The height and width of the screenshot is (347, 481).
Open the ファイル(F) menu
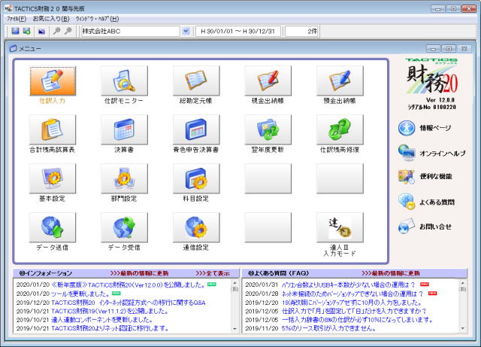coord(17,19)
